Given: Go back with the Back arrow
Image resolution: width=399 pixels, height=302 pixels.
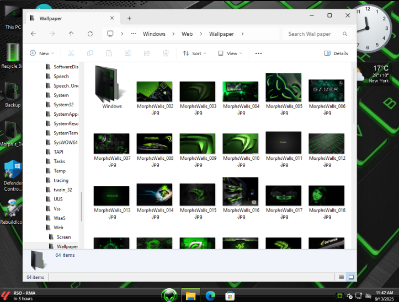Looking at the screenshot, I should tap(33, 34).
